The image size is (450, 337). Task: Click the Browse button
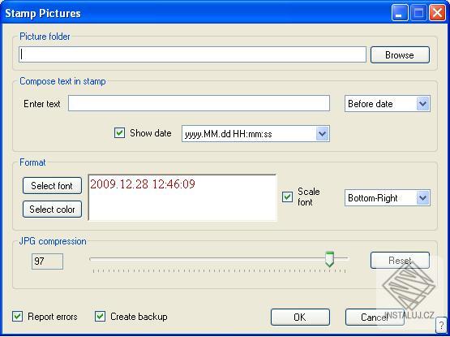click(x=400, y=55)
